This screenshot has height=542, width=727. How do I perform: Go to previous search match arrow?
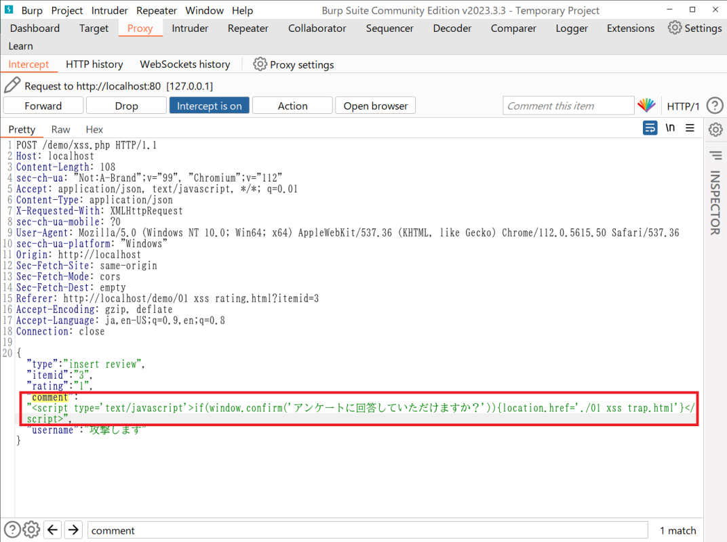click(53, 530)
